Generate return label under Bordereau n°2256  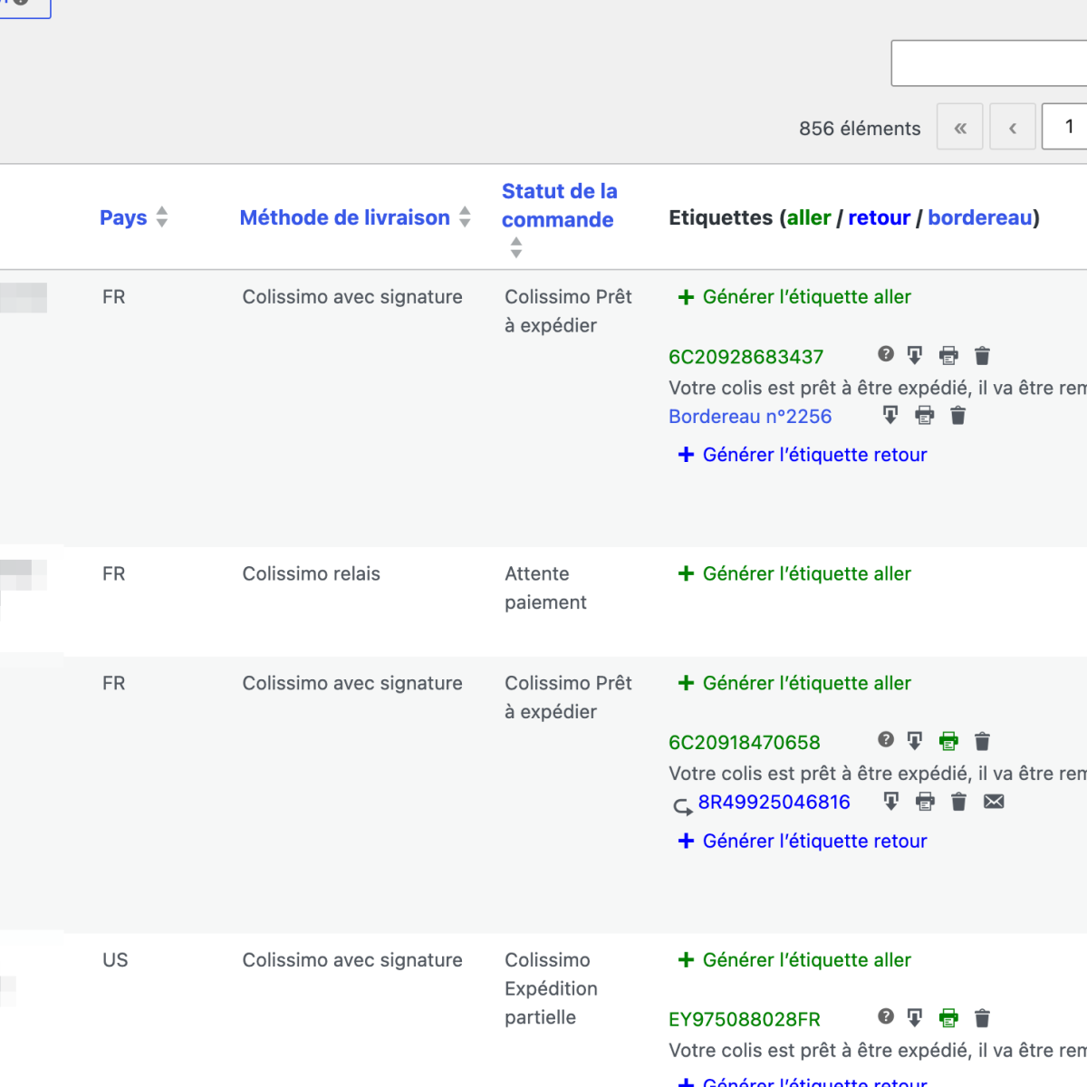point(803,455)
